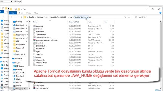Select the daemon.sh file
The width and height of the screenshot is (163, 91).
click(x=40, y=49)
